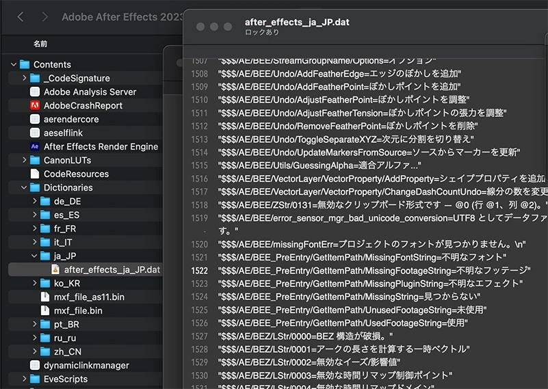Click line 1512 RemoveFeatherPoint text

point(348,126)
